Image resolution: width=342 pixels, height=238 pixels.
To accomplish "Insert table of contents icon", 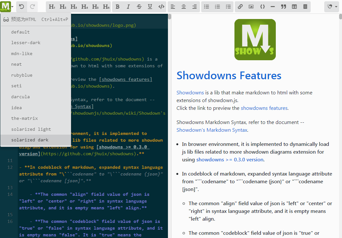I will click(x=305, y=6).
